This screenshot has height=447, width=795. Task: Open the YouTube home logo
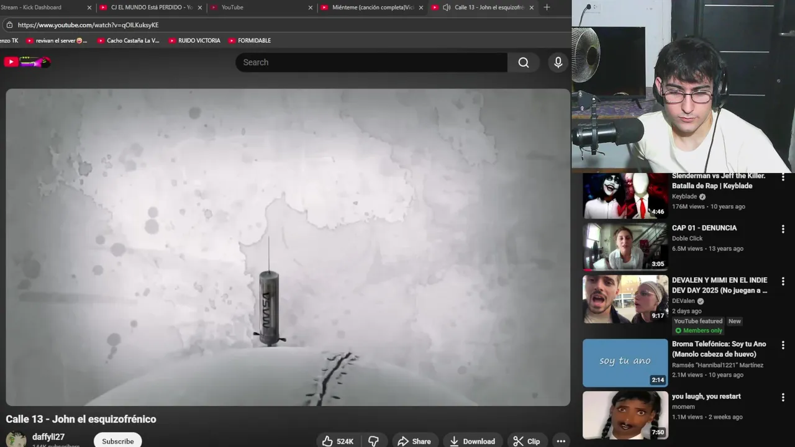click(x=27, y=62)
